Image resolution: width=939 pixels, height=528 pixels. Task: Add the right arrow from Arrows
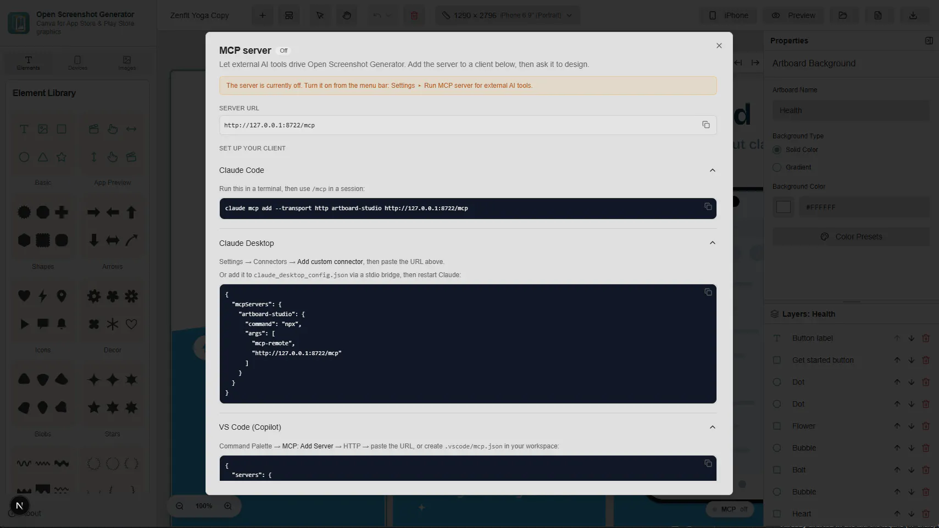coord(93,212)
